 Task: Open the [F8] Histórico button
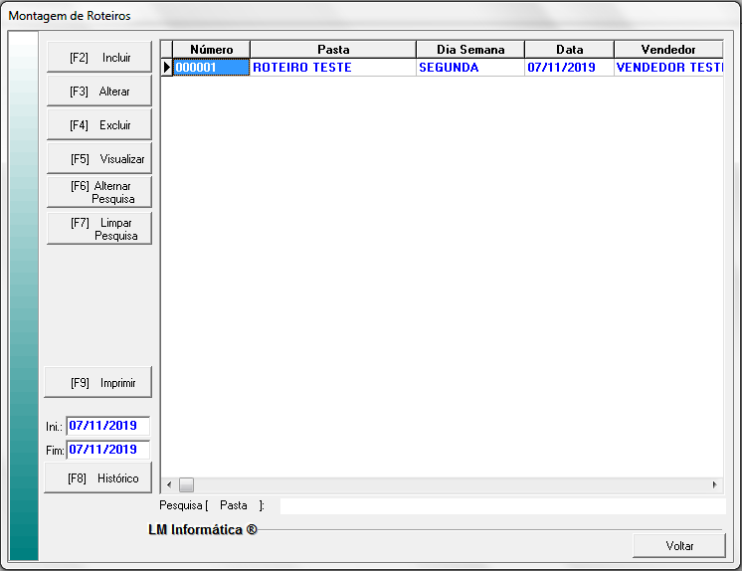tap(97, 478)
